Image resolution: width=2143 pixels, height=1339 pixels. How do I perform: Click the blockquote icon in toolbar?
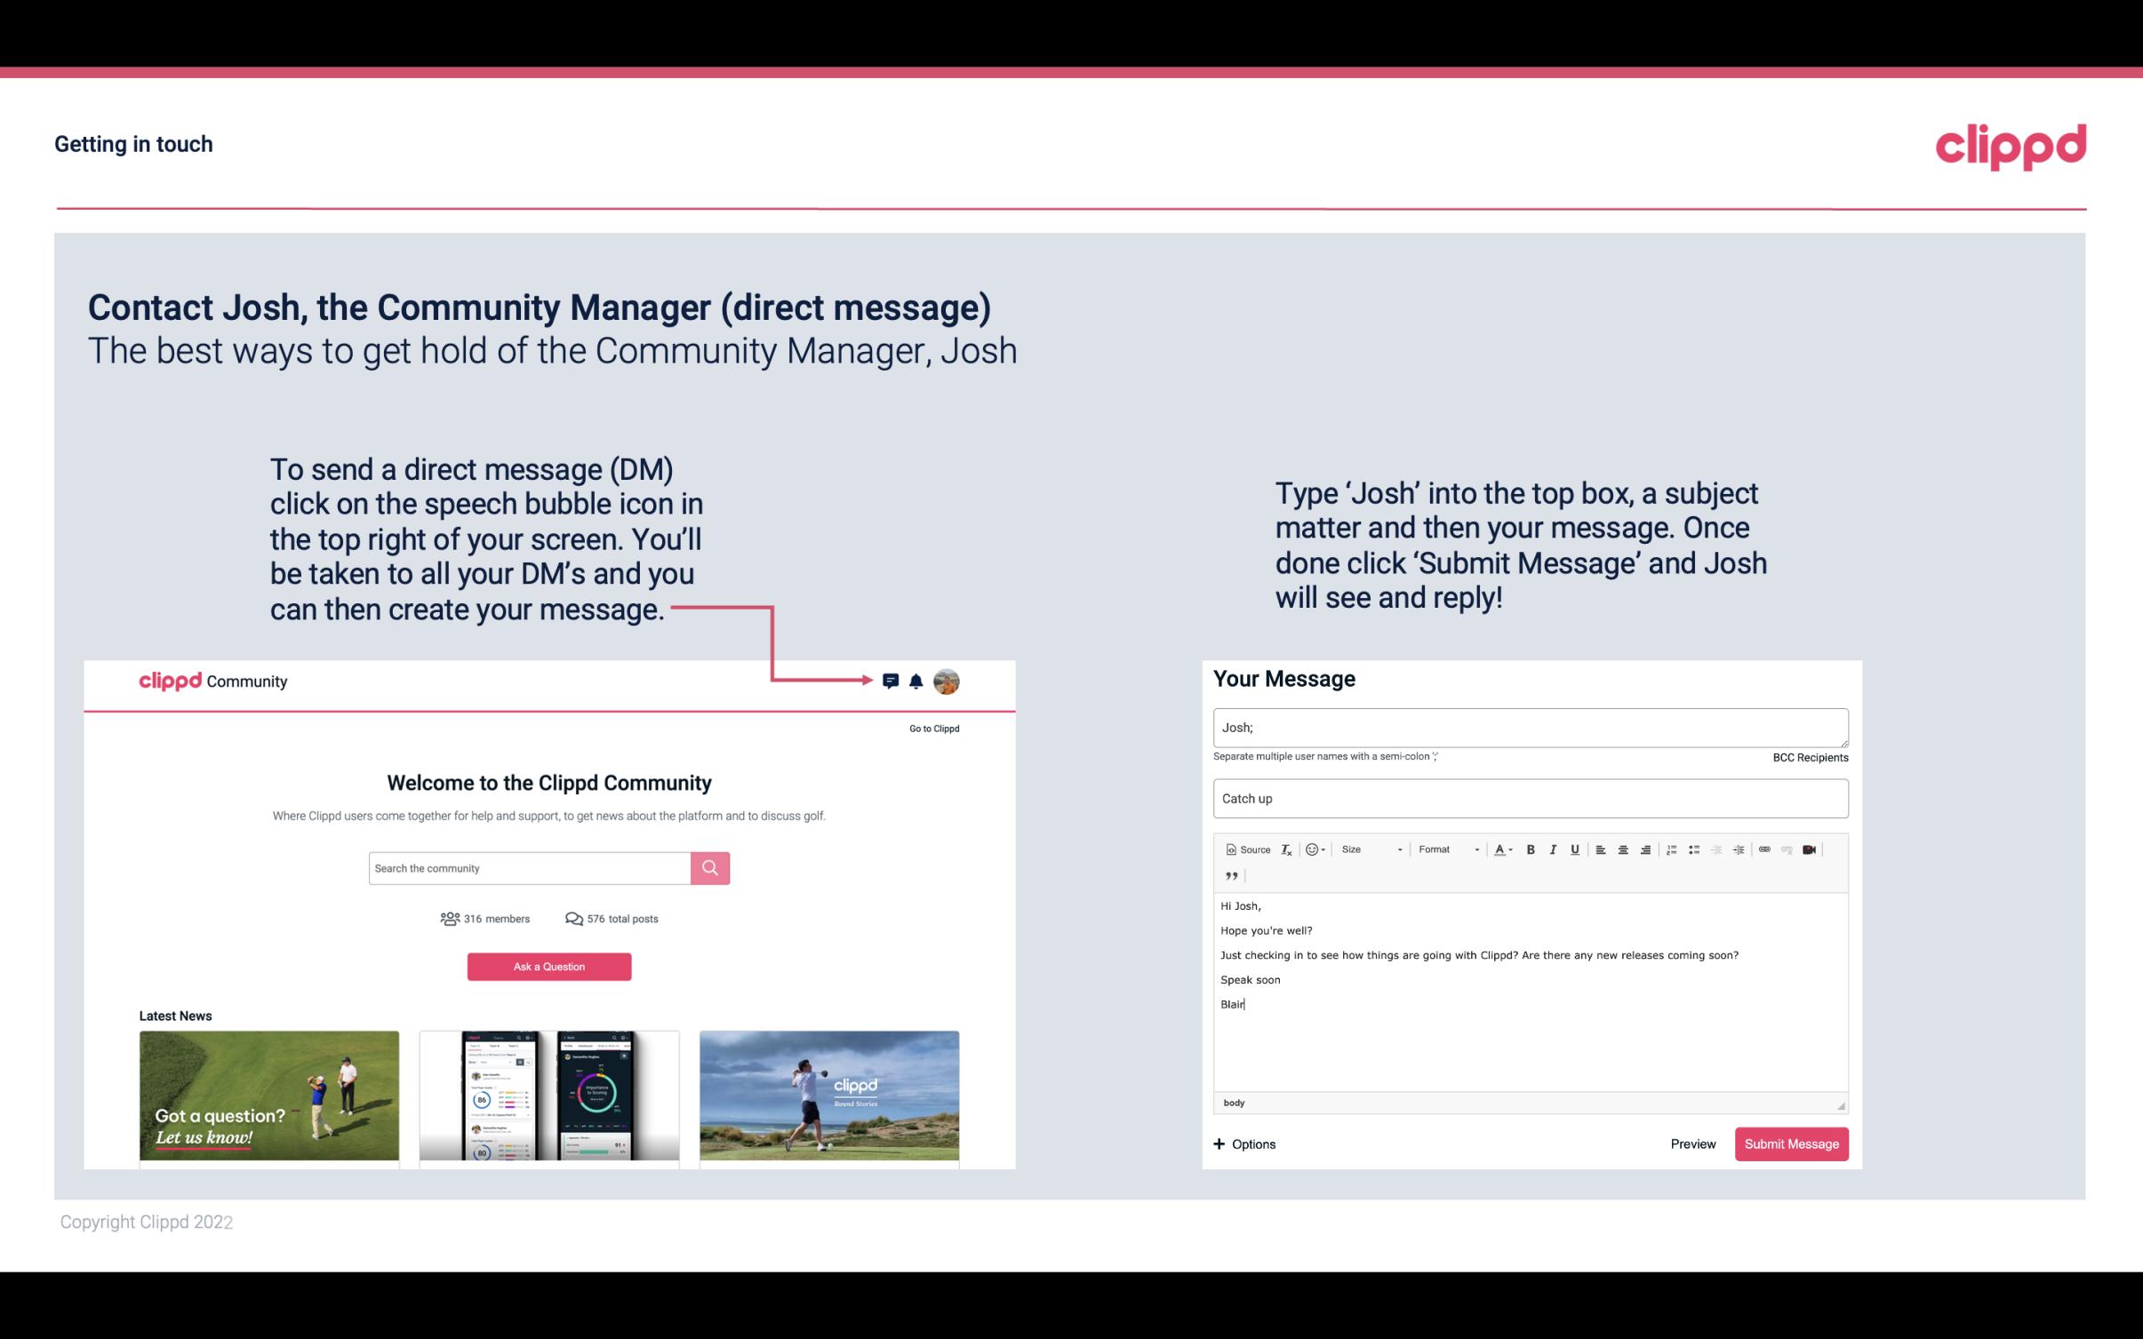[1231, 874]
